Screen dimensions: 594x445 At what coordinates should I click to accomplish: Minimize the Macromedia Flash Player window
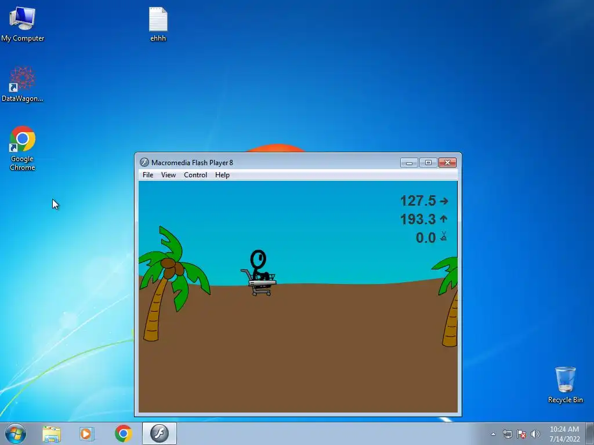click(409, 163)
